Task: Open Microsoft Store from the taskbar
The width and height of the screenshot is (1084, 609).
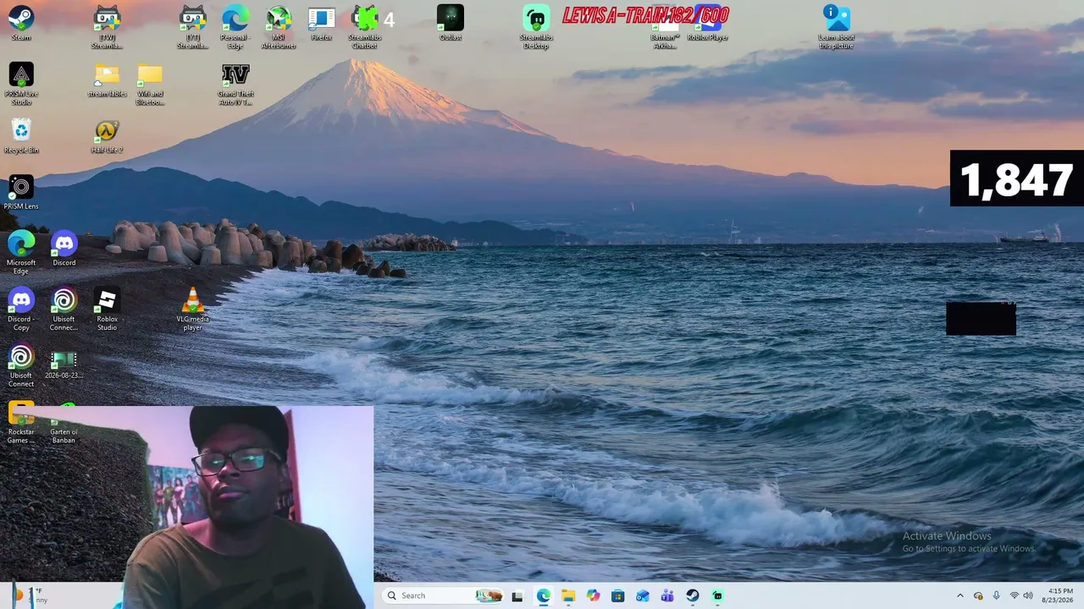Action: [x=617, y=595]
